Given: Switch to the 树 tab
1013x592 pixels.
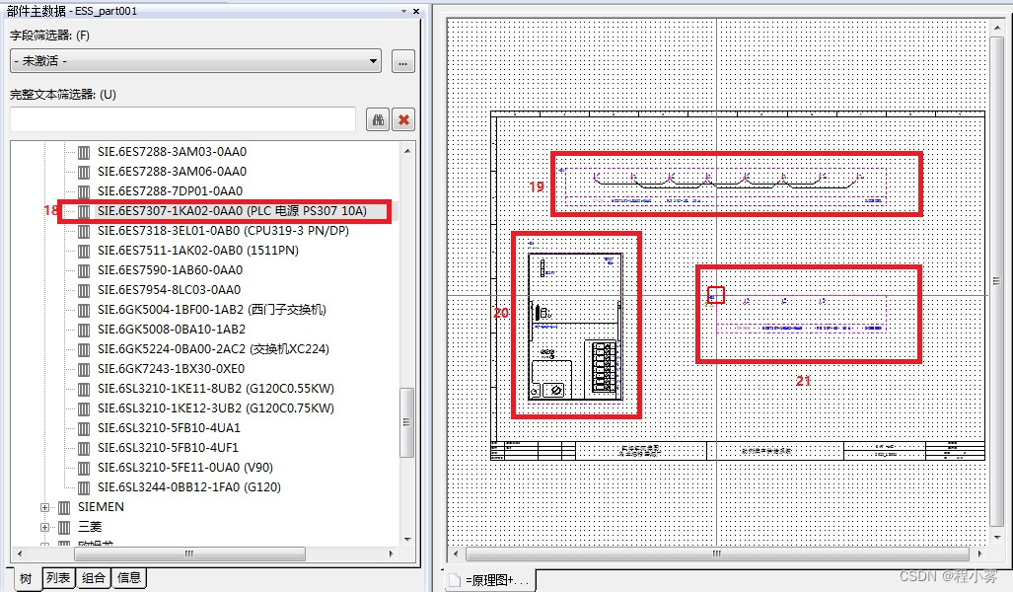Looking at the screenshot, I should (x=26, y=578).
